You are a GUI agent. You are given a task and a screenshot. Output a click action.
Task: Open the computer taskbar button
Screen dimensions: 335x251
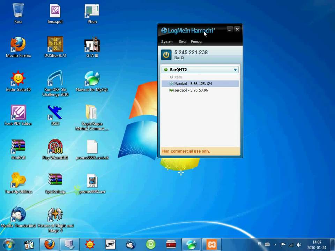pyautogui.click(x=70, y=244)
